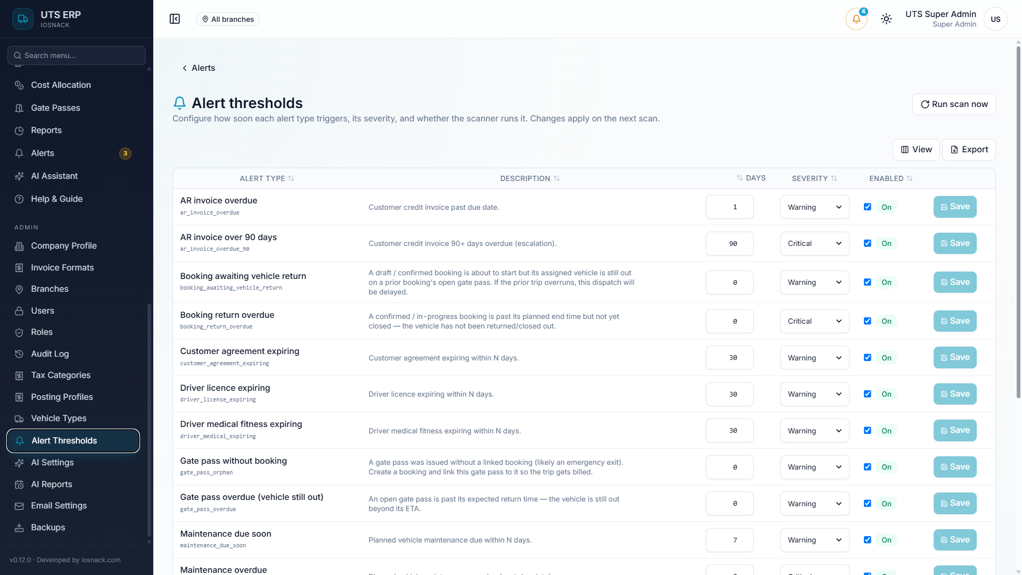
Task: Click the AI Settings sparkle icon
Action: 19,463
